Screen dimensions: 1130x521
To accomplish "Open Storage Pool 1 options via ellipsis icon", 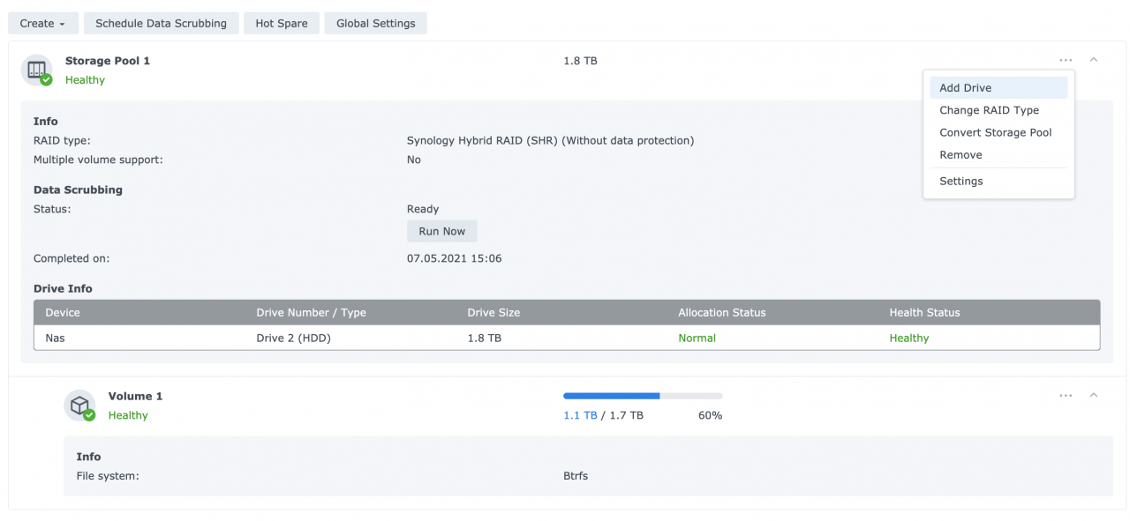I will [x=1066, y=60].
